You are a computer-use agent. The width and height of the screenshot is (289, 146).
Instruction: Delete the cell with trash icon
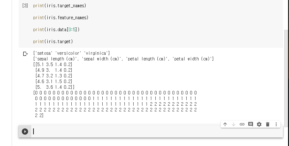(268, 124)
